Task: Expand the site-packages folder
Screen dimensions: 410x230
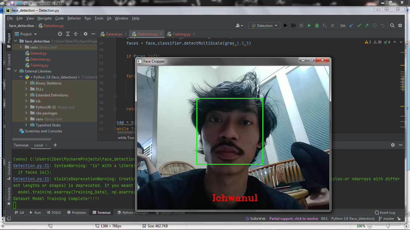Action: point(26,113)
